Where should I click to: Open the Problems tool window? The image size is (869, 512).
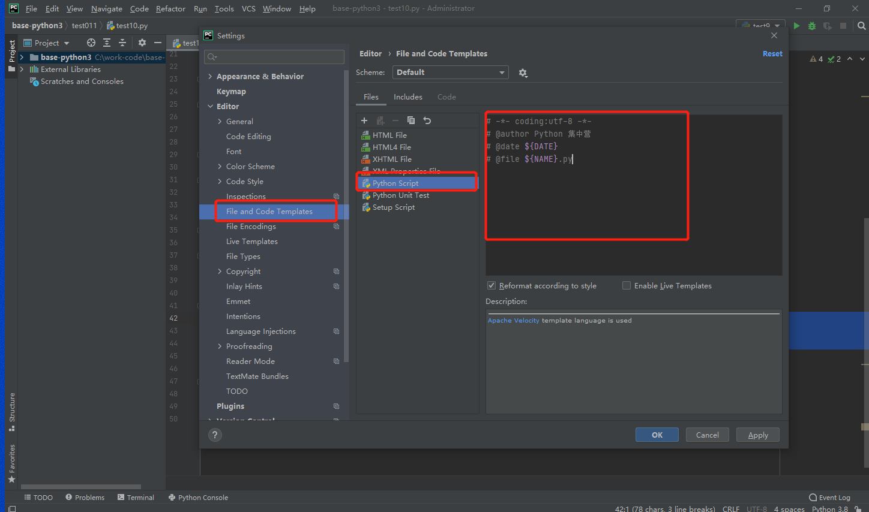click(x=85, y=498)
